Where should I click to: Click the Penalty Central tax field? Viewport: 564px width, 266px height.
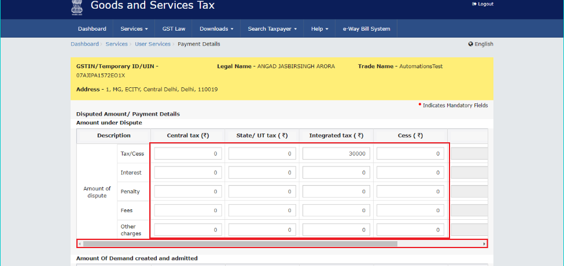pos(188,191)
